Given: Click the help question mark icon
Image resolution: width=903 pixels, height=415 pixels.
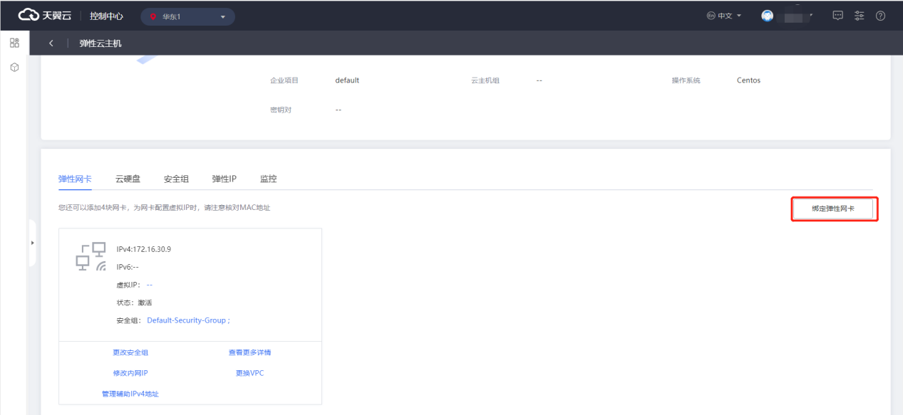Looking at the screenshot, I should pos(880,16).
